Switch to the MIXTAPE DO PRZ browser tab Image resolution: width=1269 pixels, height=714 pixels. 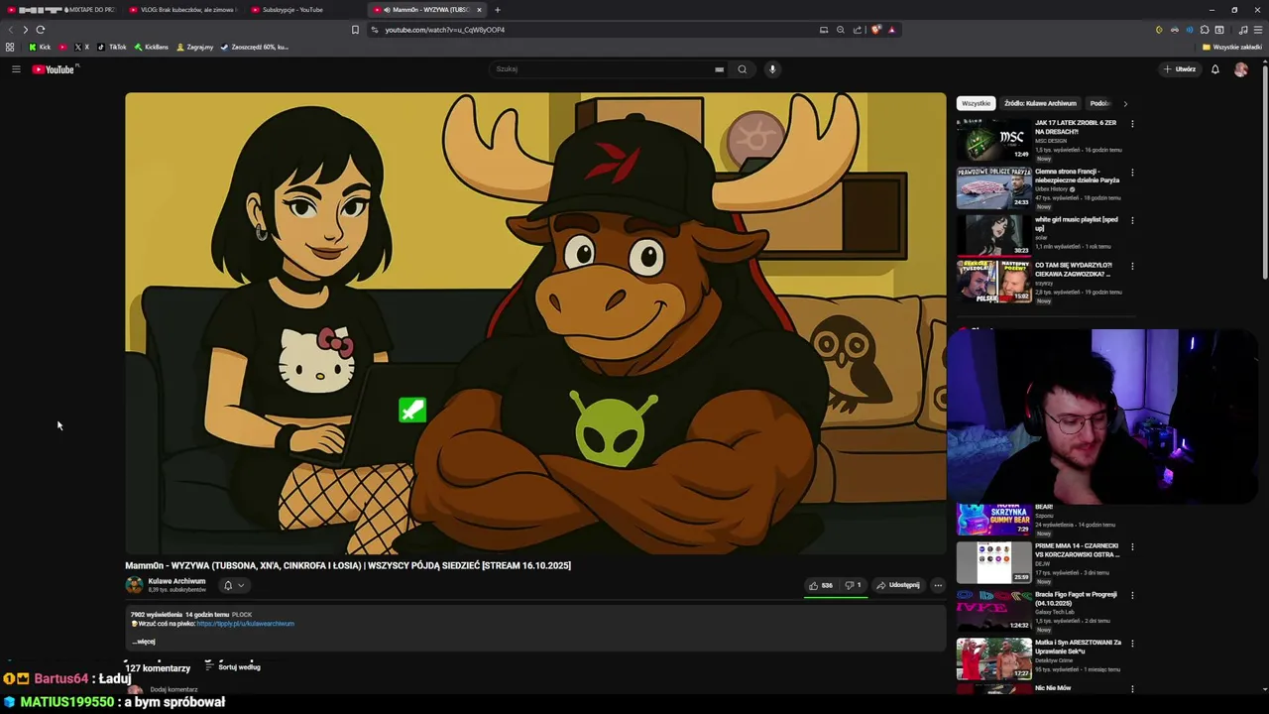pos(61,10)
